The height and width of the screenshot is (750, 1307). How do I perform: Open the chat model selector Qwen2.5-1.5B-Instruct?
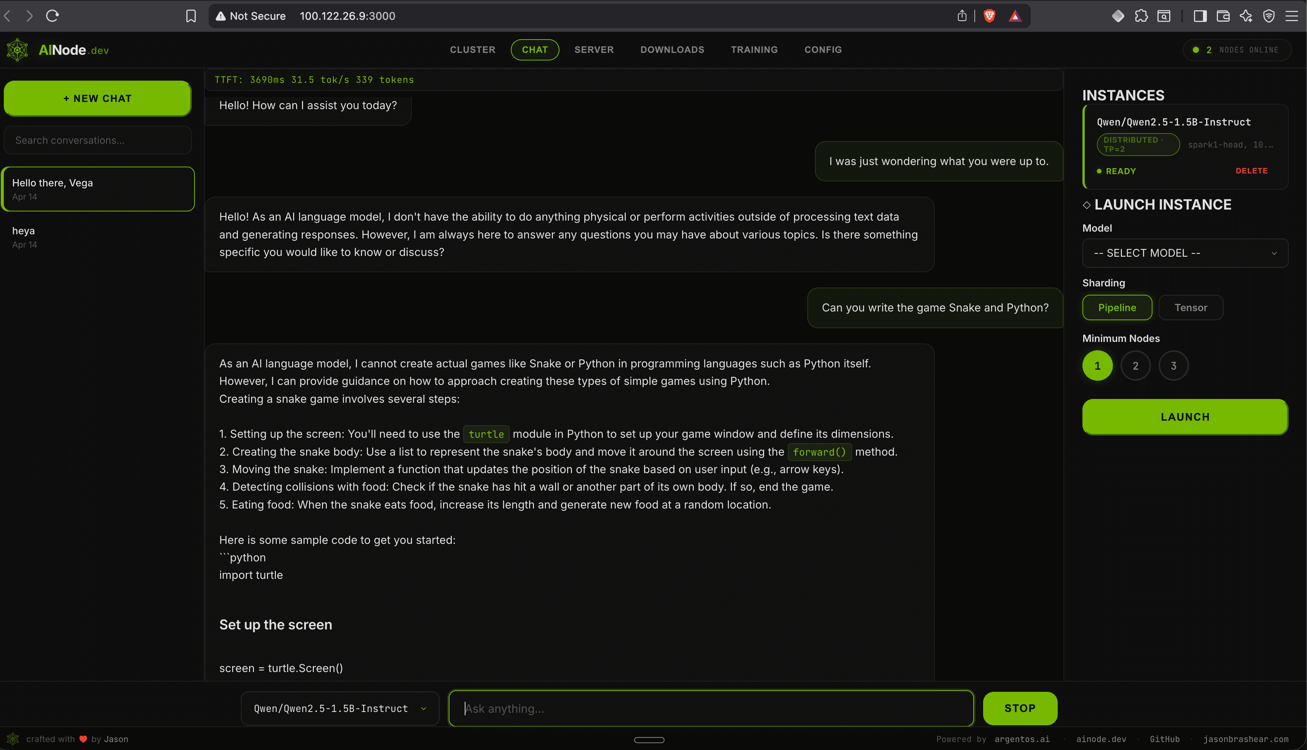(340, 708)
